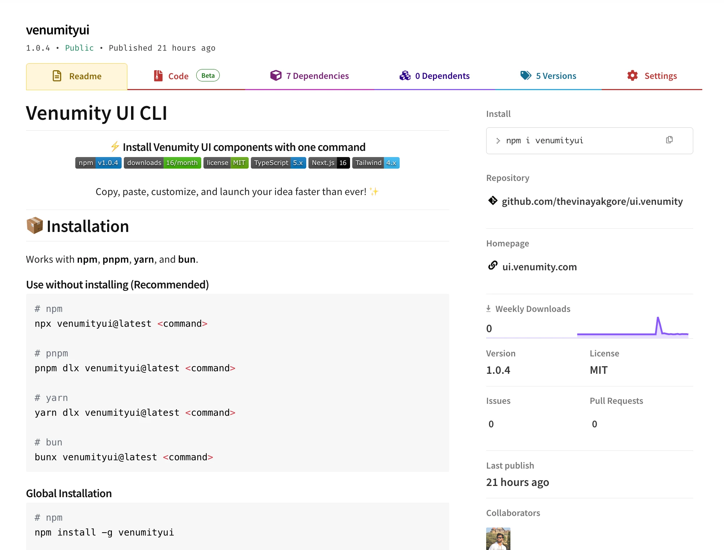The image size is (724, 550).
Task: Click the npm v1.0.4 badge
Action: tap(98, 163)
